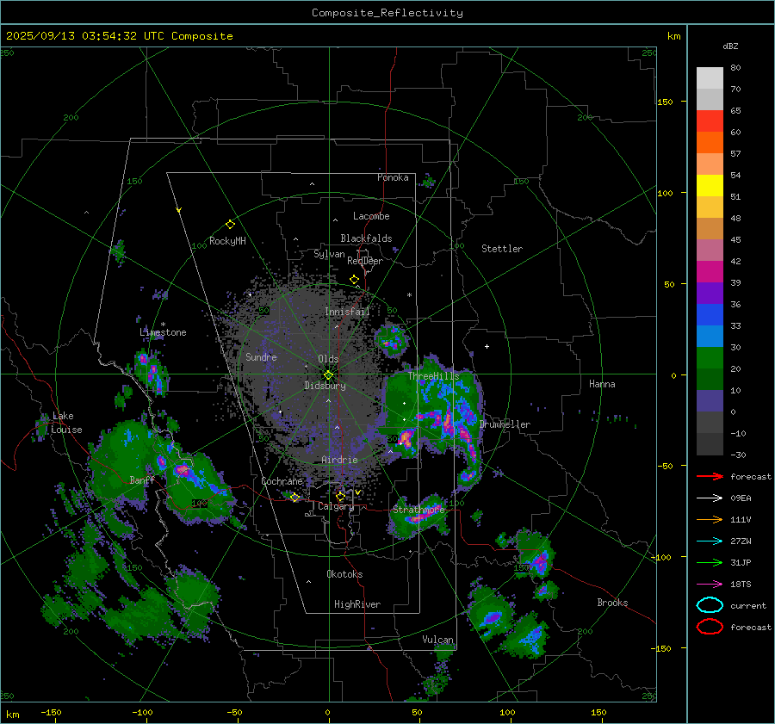The height and width of the screenshot is (724, 775).
Task: Click the Vulcan city label
Action: [x=437, y=640]
